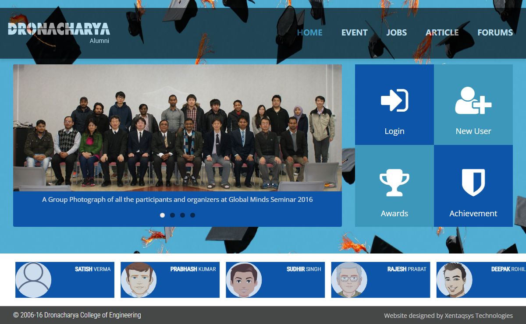Open the Deepak Rohil name link
526x324 pixels.
tap(508, 269)
